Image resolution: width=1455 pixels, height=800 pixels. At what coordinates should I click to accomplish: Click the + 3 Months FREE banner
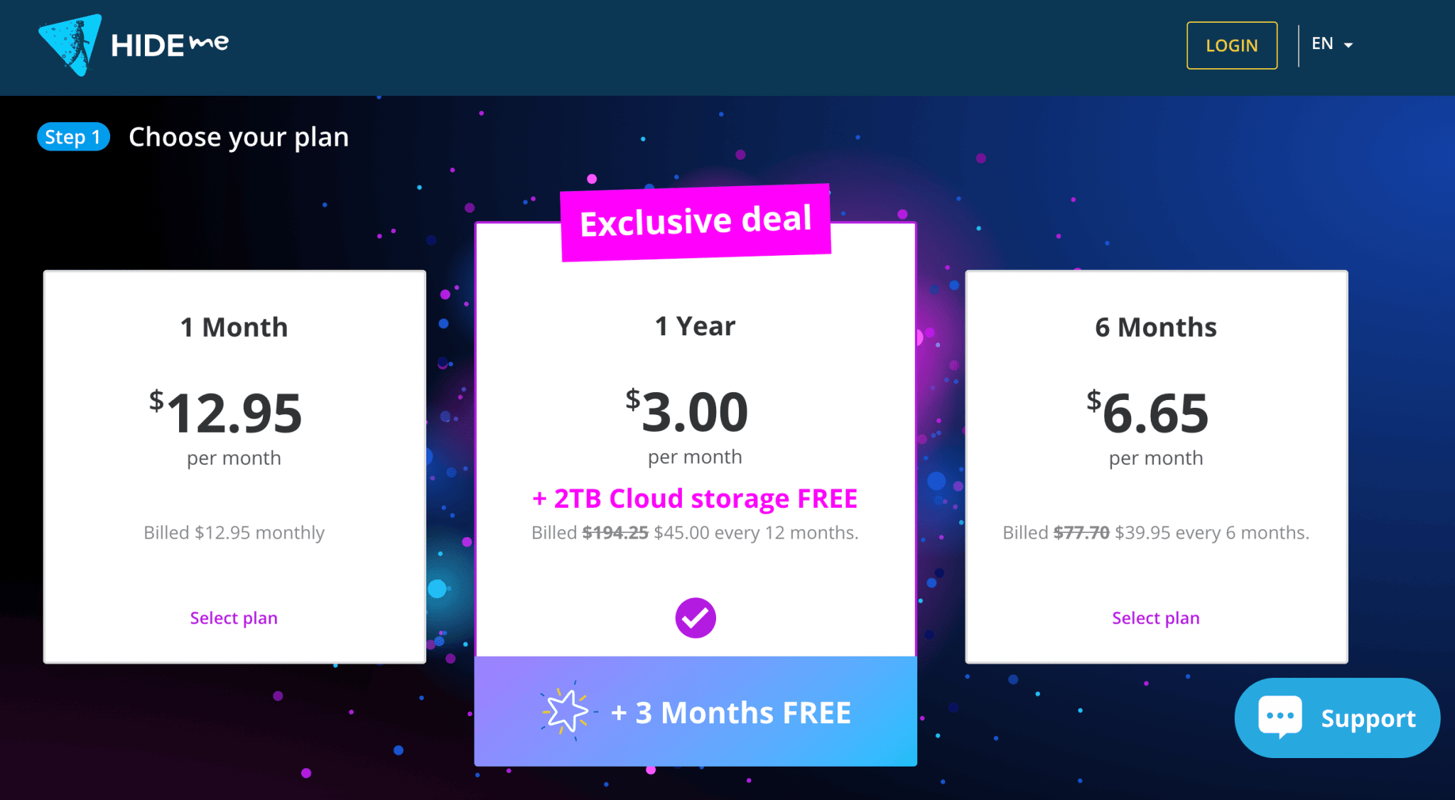(x=695, y=711)
